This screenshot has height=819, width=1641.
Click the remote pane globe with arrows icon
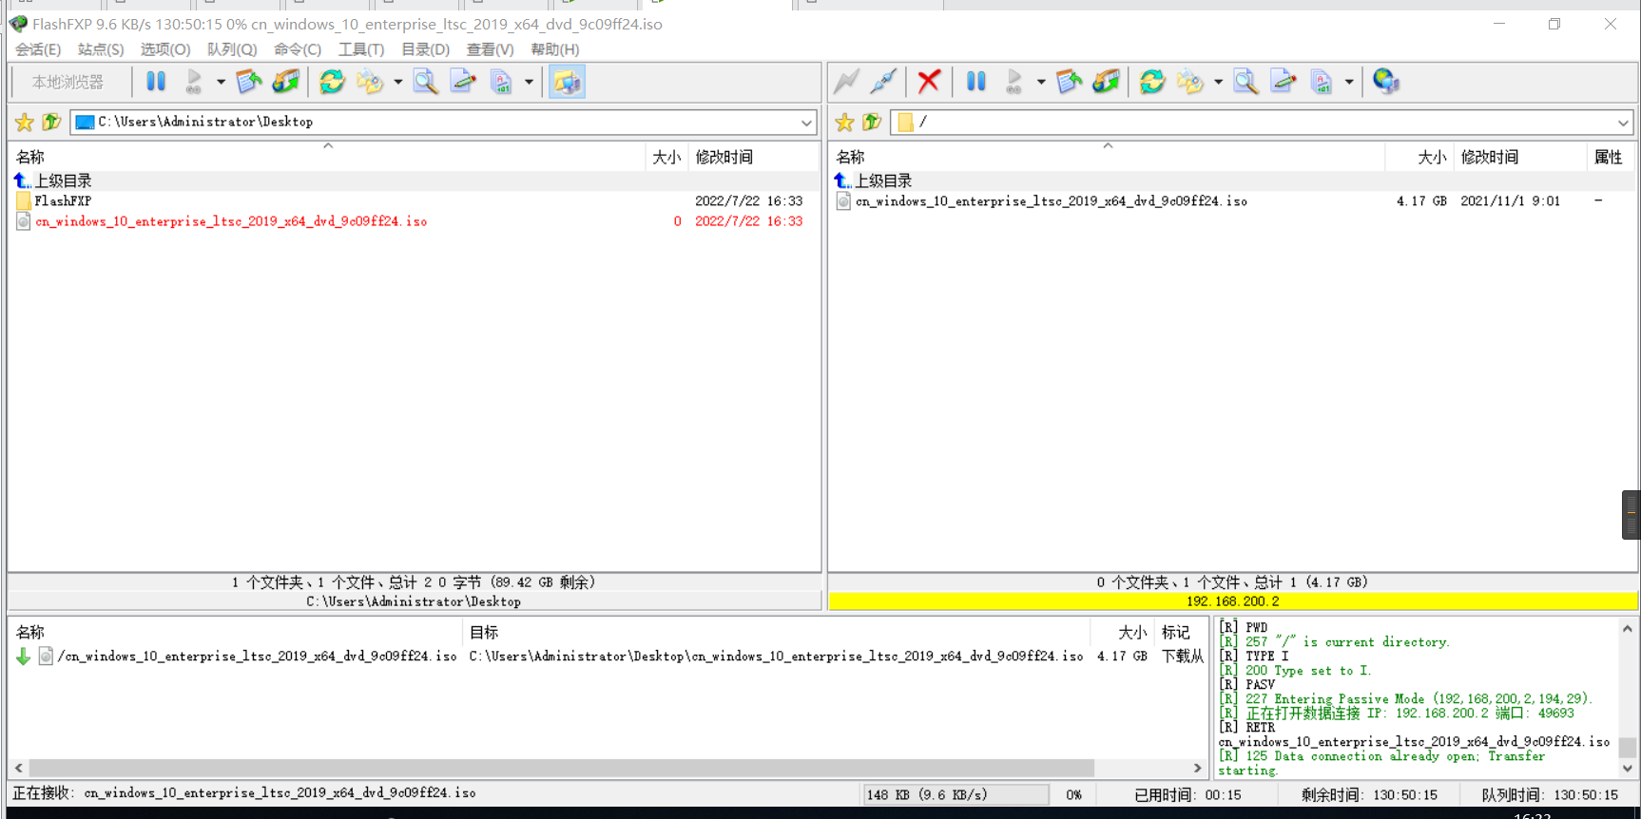coord(1107,82)
